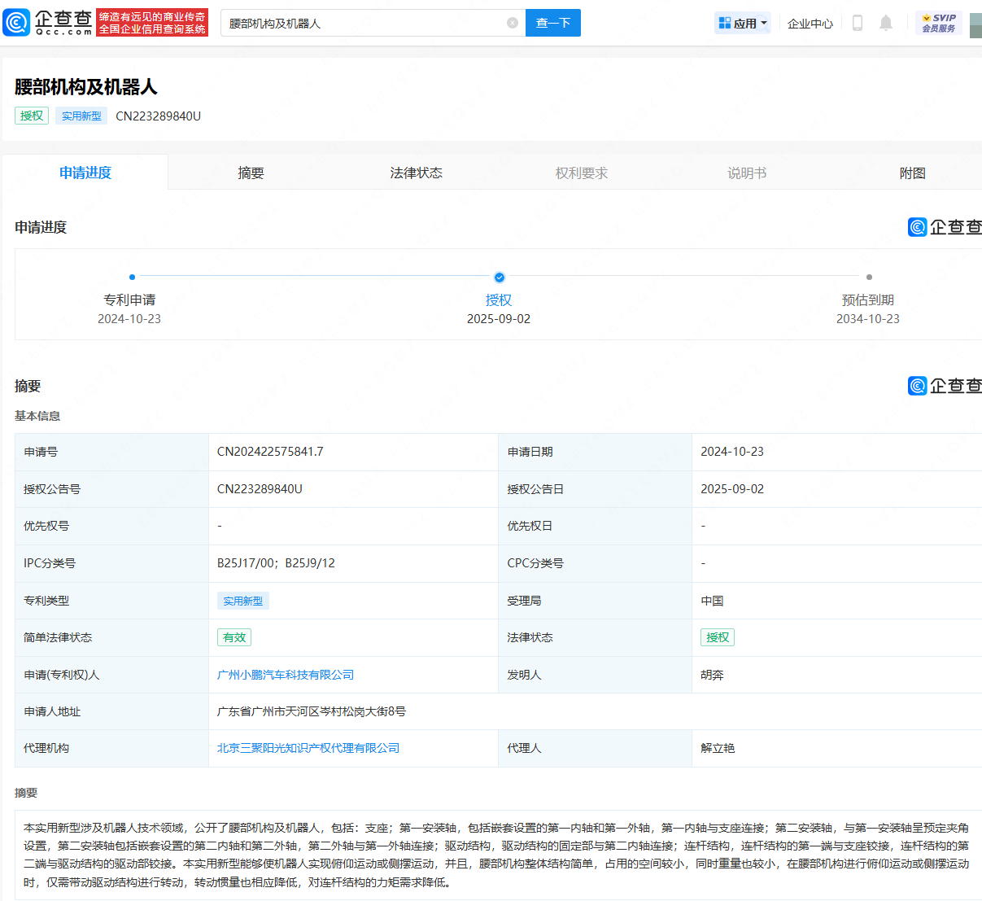982x901 pixels.
Task: Switch to the 说明书 tab
Action: (x=747, y=173)
